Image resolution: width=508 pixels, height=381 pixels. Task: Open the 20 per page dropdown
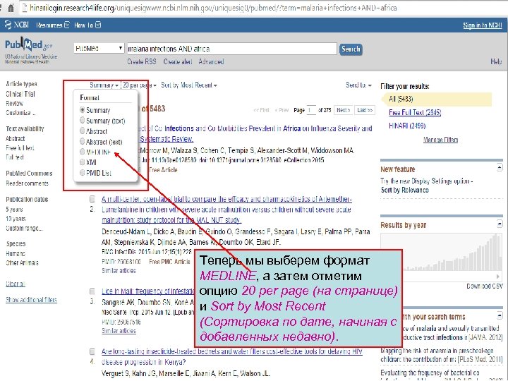[140, 85]
